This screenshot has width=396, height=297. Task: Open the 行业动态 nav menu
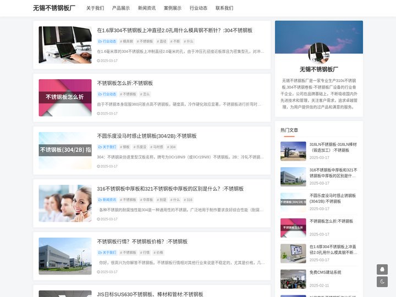tap(199, 8)
